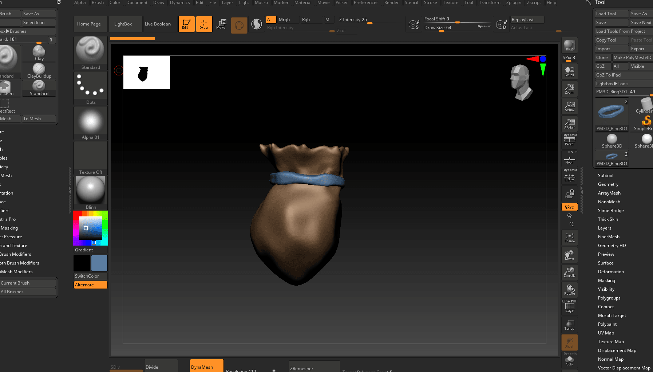Adjust the Draw Size slider
Image resolution: width=653 pixels, height=372 pixels.
[x=458, y=28]
